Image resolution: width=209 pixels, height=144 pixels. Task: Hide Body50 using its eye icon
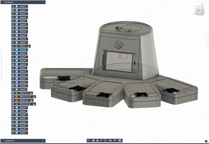[13, 64]
